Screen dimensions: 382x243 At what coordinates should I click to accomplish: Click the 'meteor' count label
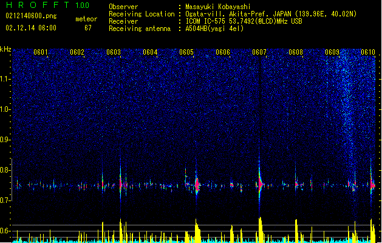point(86,19)
